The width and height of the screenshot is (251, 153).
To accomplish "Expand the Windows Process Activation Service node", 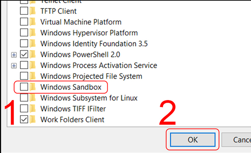I will point(14,66).
